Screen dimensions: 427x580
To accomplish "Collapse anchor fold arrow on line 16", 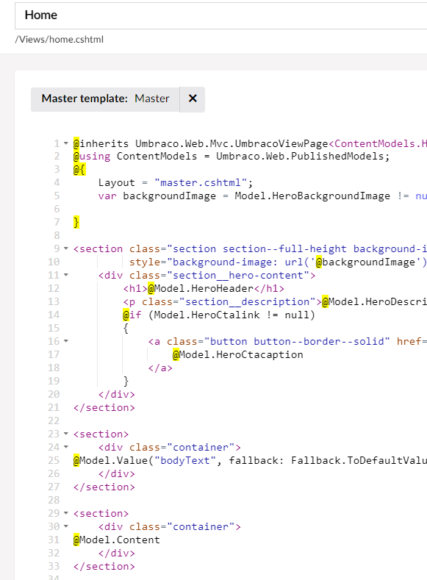I will click(66, 341).
